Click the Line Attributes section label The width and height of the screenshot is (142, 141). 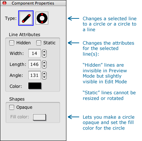click(24, 35)
